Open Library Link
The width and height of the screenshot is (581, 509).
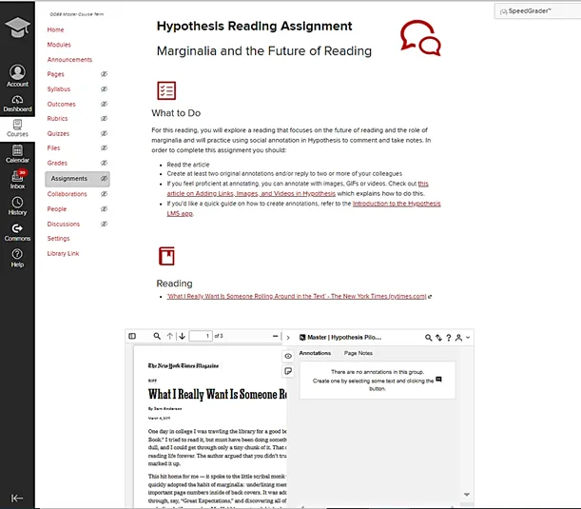coord(63,254)
